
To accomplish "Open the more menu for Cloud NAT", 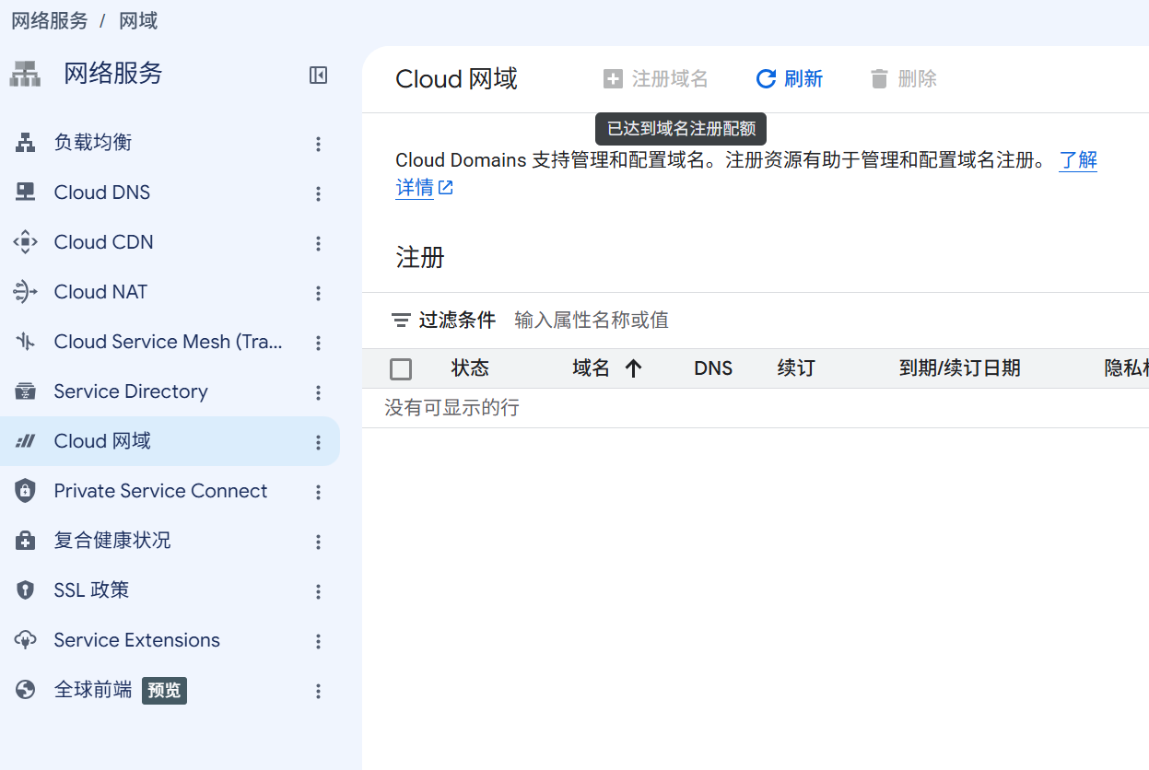I will pos(318,293).
